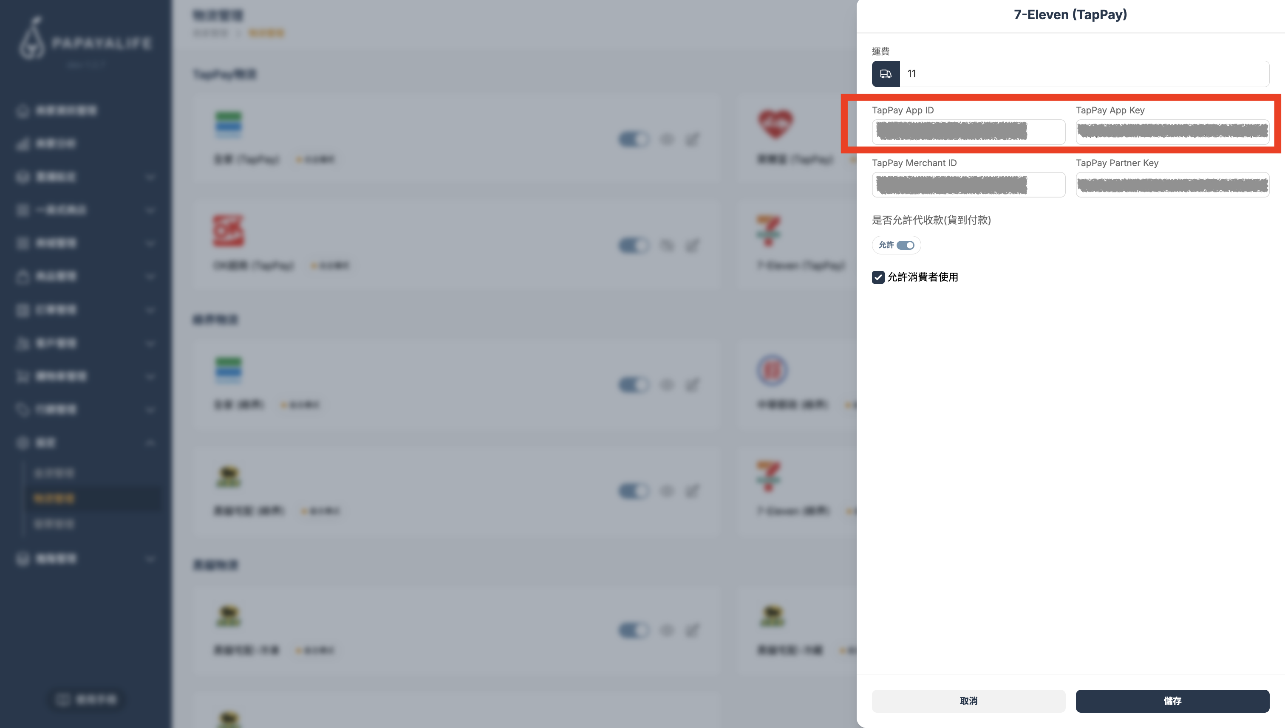Viewport: 1285px width, 728px height.
Task: Click the red OK mart logo in the TapPay section
Action: (x=229, y=231)
